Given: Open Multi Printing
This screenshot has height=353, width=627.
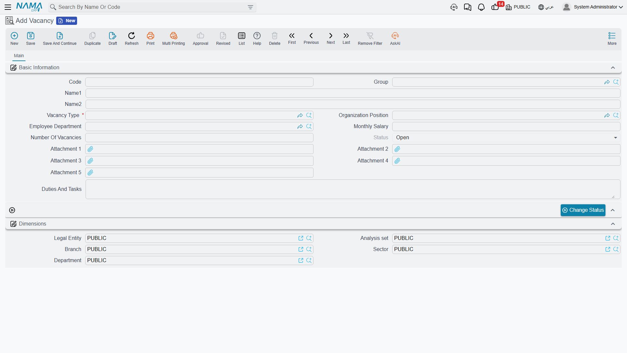Looking at the screenshot, I should coord(173,38).
